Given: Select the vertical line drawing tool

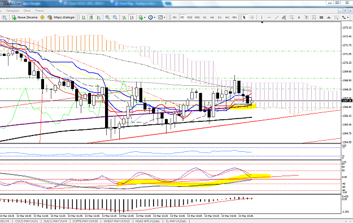Looking at the screenshot, I should coord(262,18).
